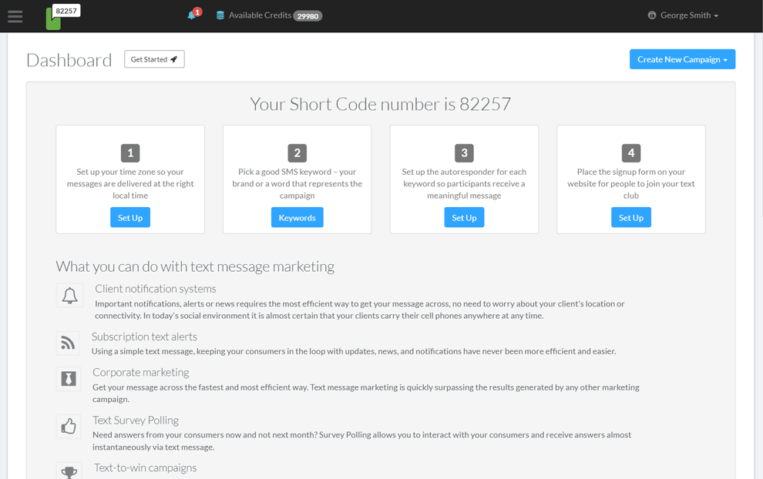The image size is (763, 479).
Task: Click the step 1 time zone description
Action: (x=130, y=184)
